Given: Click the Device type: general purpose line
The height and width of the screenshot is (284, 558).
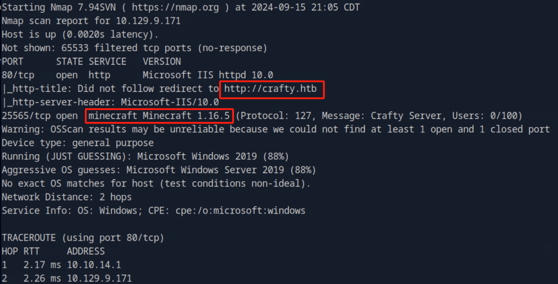Looking at the screenshot, I should (x=77, y=143).
